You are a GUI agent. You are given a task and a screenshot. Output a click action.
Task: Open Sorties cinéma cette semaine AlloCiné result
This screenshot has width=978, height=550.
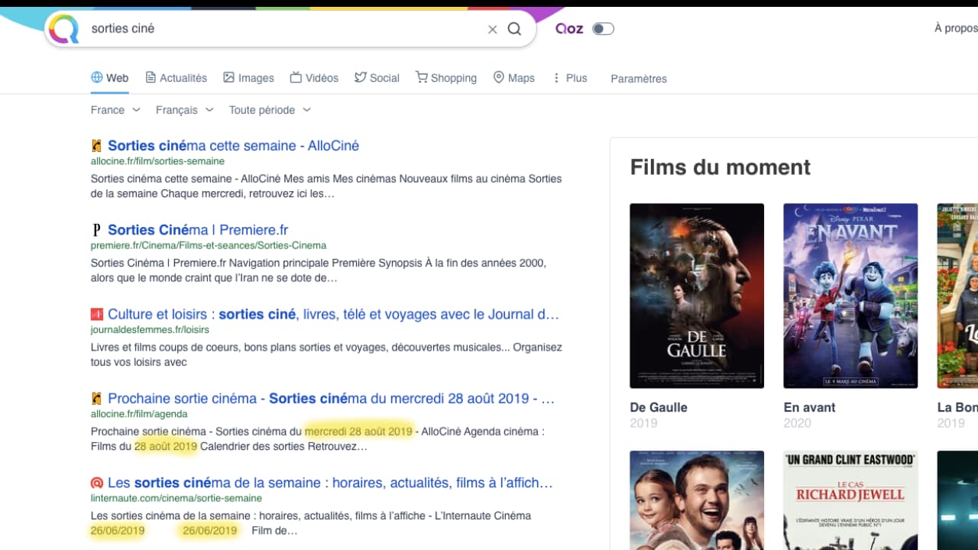click(233, 146)
